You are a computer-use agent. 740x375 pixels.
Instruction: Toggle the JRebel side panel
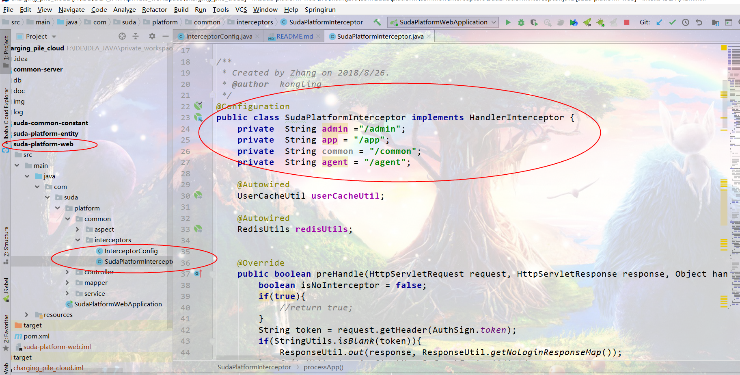click(6, 289)
